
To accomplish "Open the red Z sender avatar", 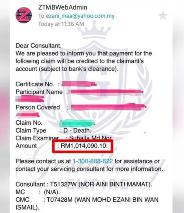I will [24, 15].
